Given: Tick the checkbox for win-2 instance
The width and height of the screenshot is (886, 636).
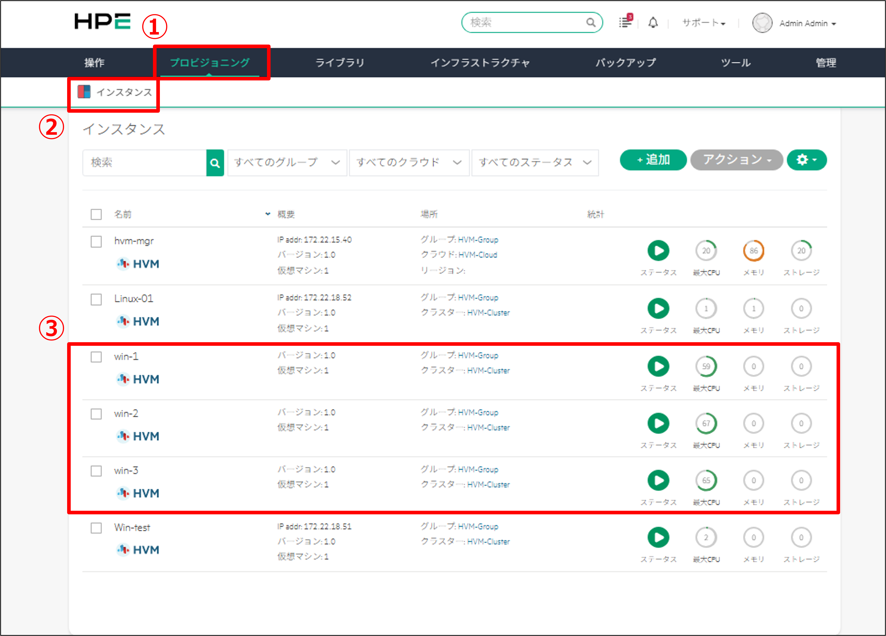Looking at the screenshot, I should [96, 414].
